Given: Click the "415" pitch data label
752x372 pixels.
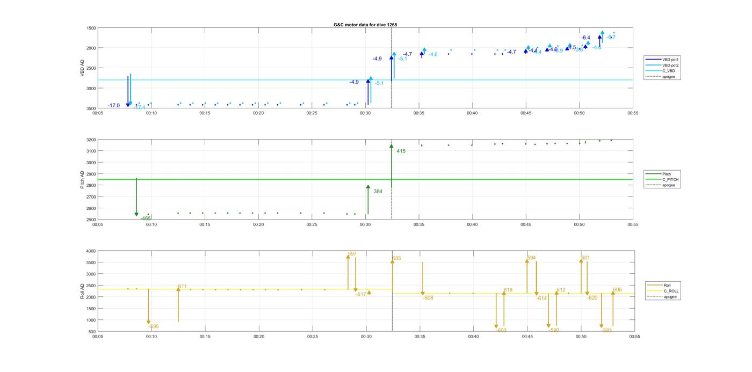Looking at the screenshot, I should click(x=401, y=151).
